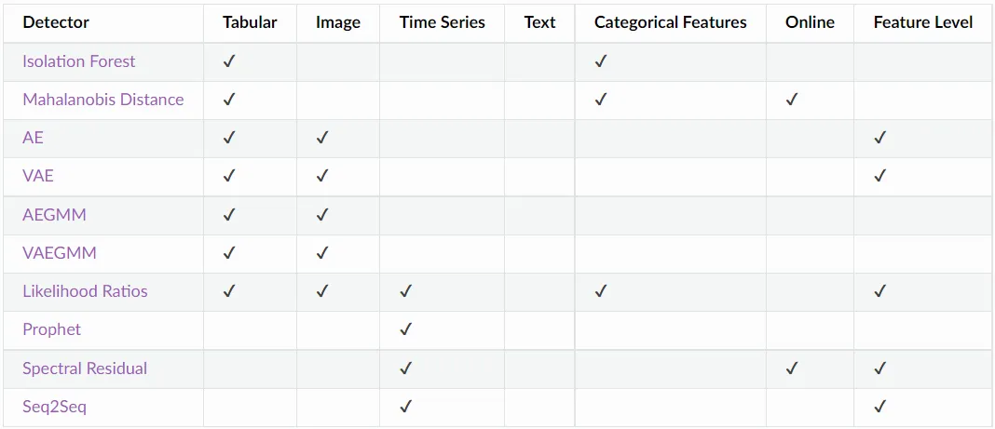Click the Categorical Features column header

click(671, 23)
